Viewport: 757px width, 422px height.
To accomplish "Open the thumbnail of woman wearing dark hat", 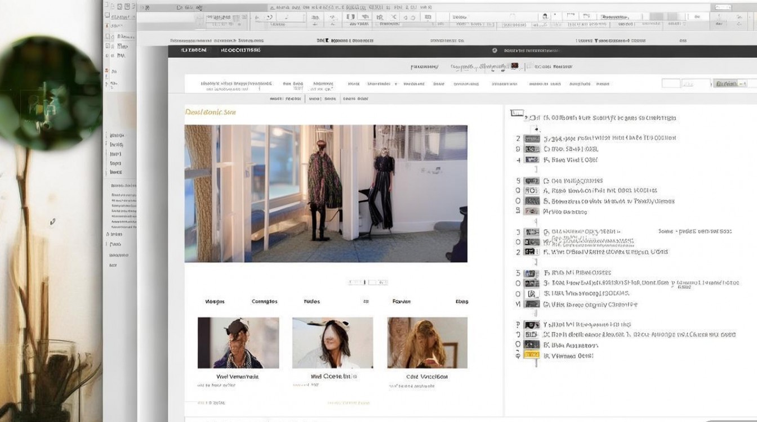I will click(238, 343).
